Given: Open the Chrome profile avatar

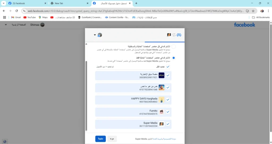Looking at the screenshot, I should pyautogui.click(x=262, y=11).
